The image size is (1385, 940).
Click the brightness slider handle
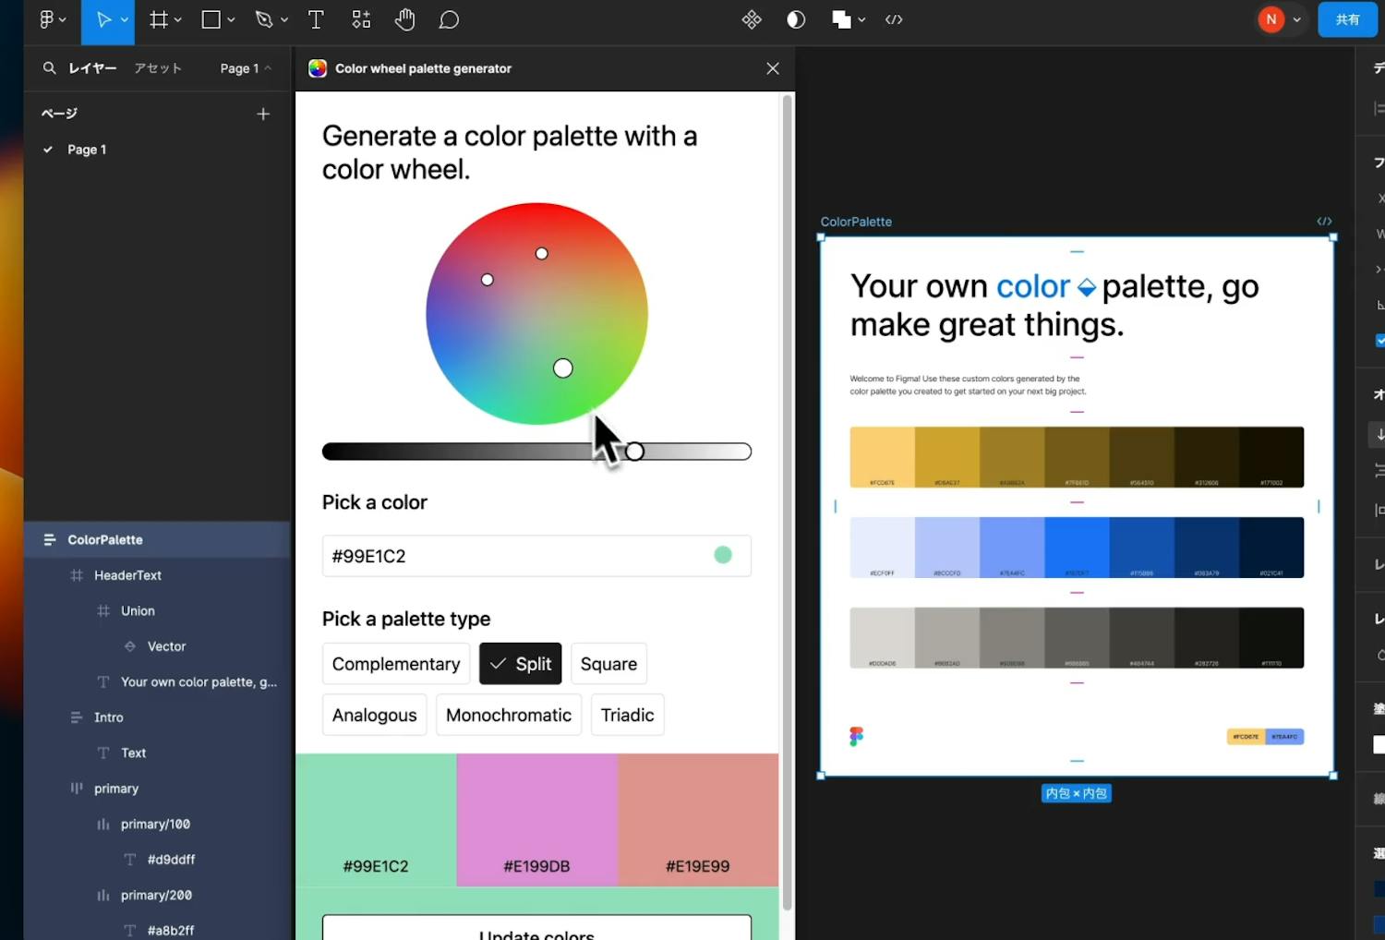click(634, 452)
